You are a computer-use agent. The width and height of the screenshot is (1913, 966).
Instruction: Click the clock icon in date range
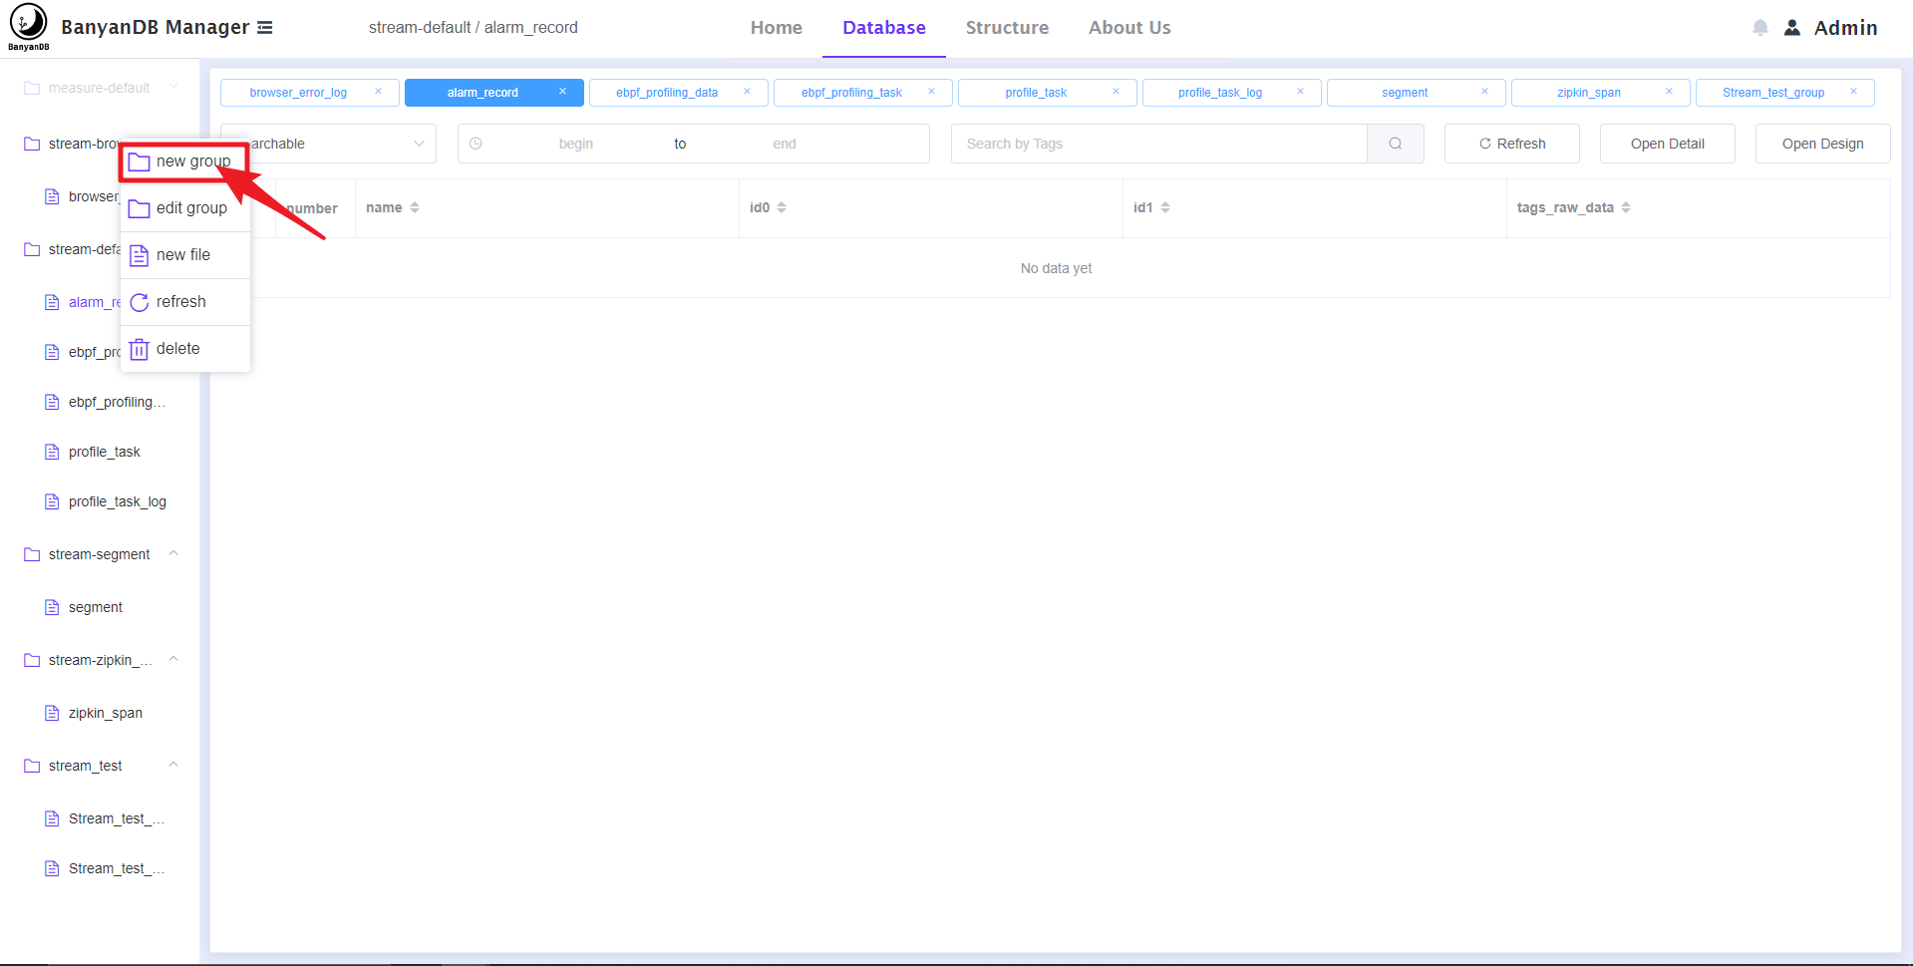(476, 144)
